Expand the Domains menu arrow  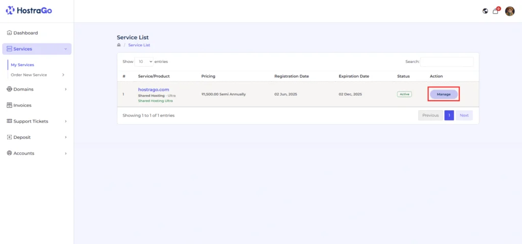point(66,89)
